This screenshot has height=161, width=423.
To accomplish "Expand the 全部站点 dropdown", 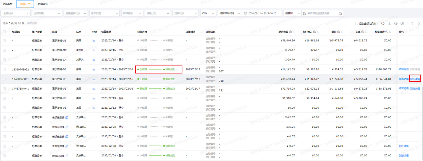I will click(16, 13).
